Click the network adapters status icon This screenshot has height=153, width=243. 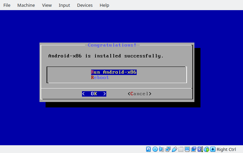168,149
